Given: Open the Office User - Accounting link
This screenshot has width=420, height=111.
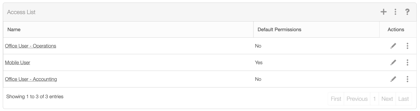Looking at the screenshot, I should click(31, 79).
